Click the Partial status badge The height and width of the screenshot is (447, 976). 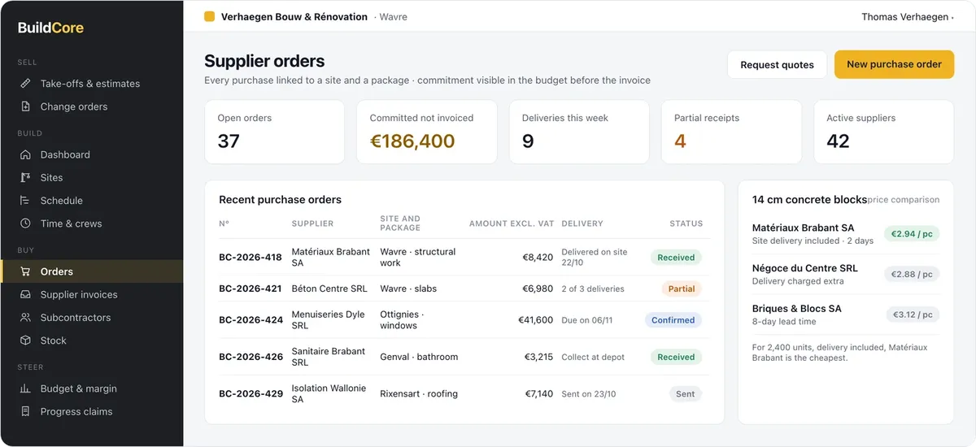(x=682, y=289)
